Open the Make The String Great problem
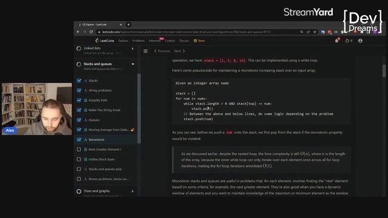 click(104, 110)
